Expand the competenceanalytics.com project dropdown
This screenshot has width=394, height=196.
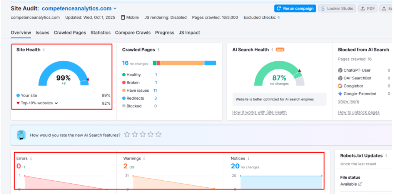coord(115,8)
